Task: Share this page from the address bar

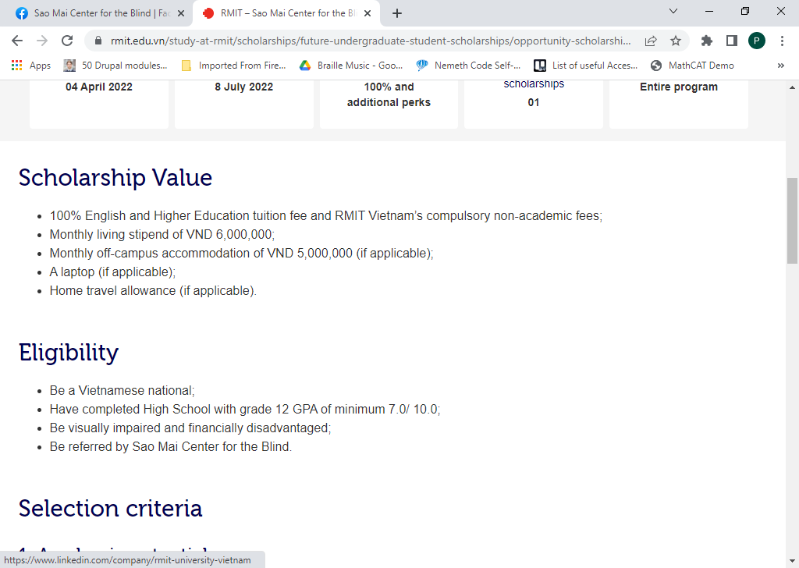Action: 651,41
